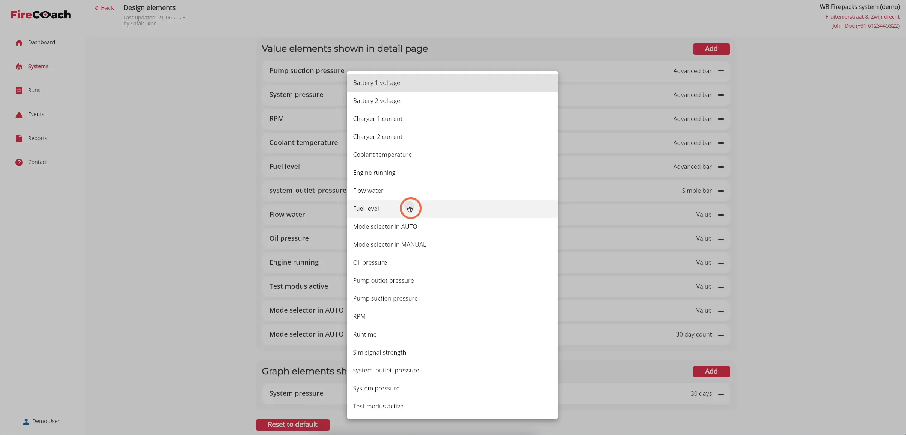Open Dashboard home icon in sidebar
This screenshot has height=435, width=906.
(19, 43)
